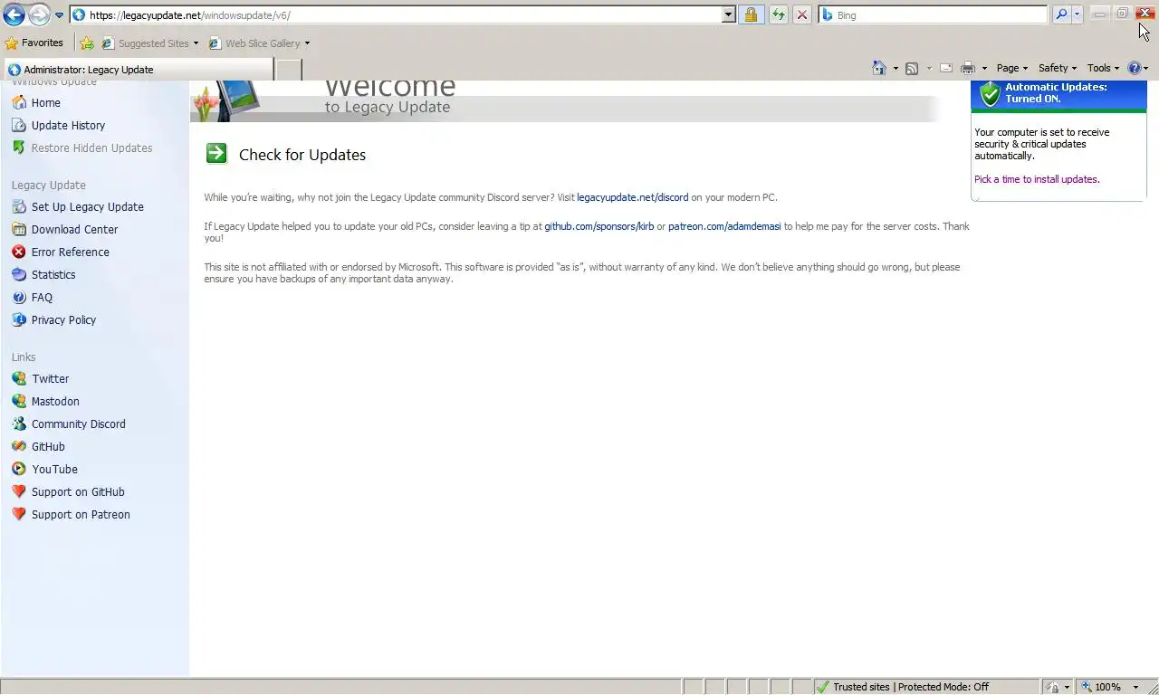Open the Help question mark menu

pos(1137,68)
